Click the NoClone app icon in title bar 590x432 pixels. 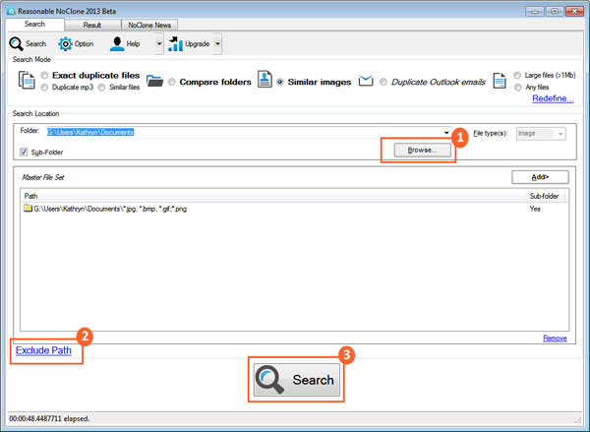click(x=11, y=11)
